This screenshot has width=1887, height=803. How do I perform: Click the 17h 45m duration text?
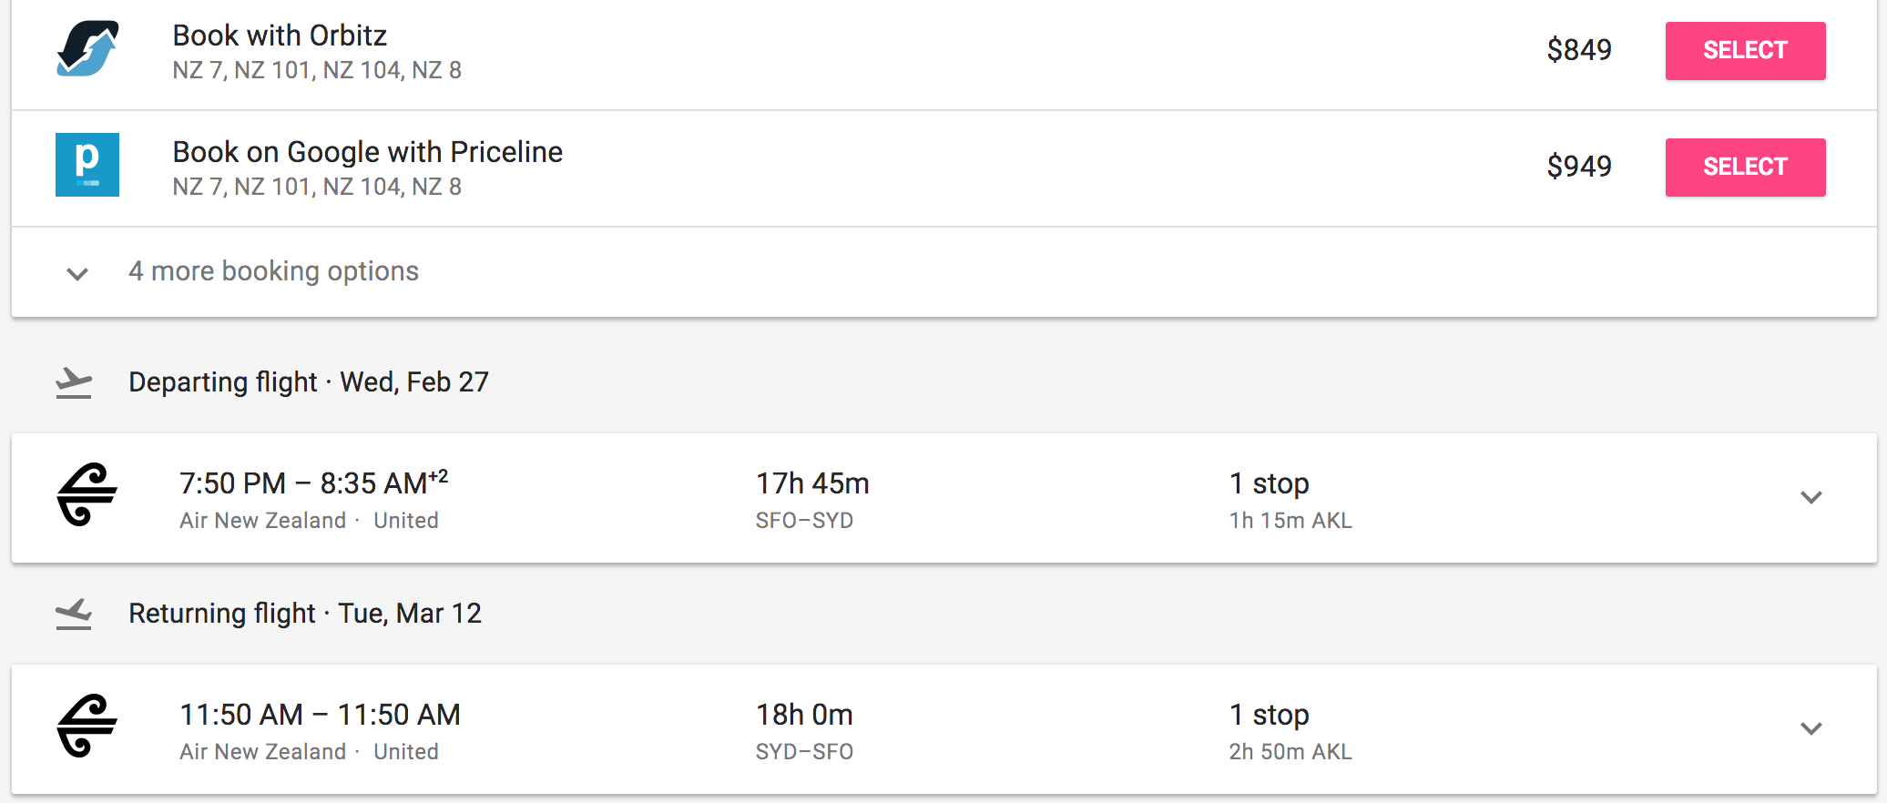coord(812,483)
